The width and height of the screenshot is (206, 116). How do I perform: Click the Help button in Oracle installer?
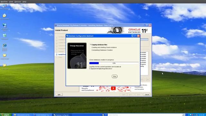click(x=59, y=94)
